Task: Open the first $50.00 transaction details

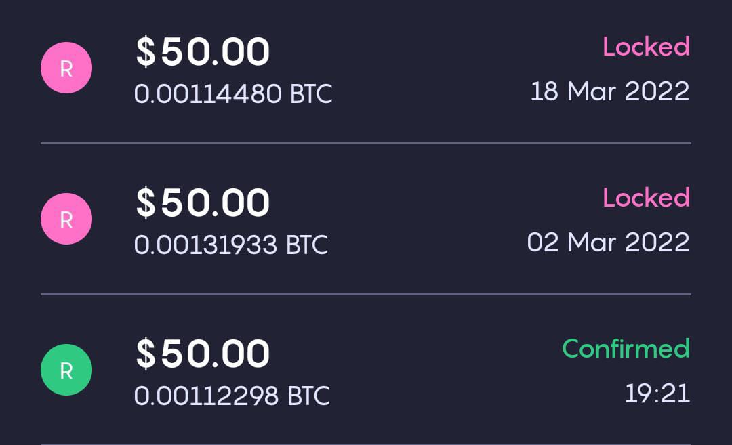Action: click(x=203, y=51)
